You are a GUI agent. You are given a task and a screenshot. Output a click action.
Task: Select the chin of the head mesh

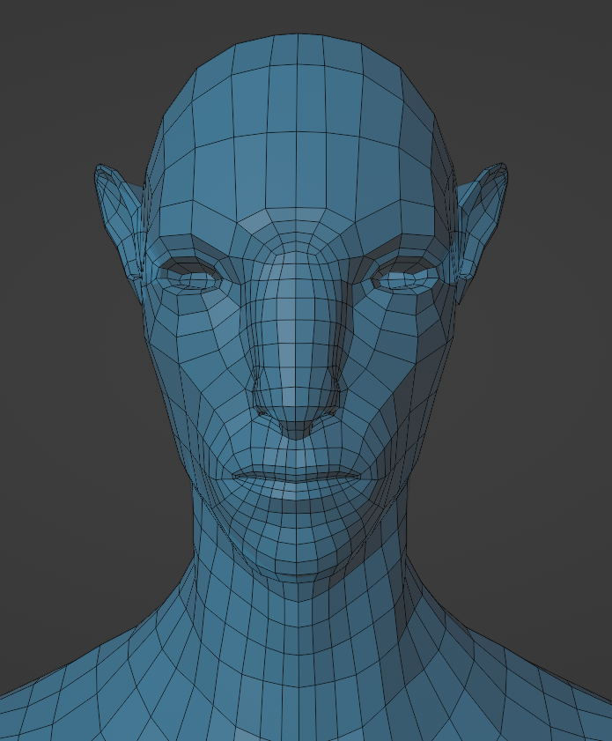tap(298, 555)
